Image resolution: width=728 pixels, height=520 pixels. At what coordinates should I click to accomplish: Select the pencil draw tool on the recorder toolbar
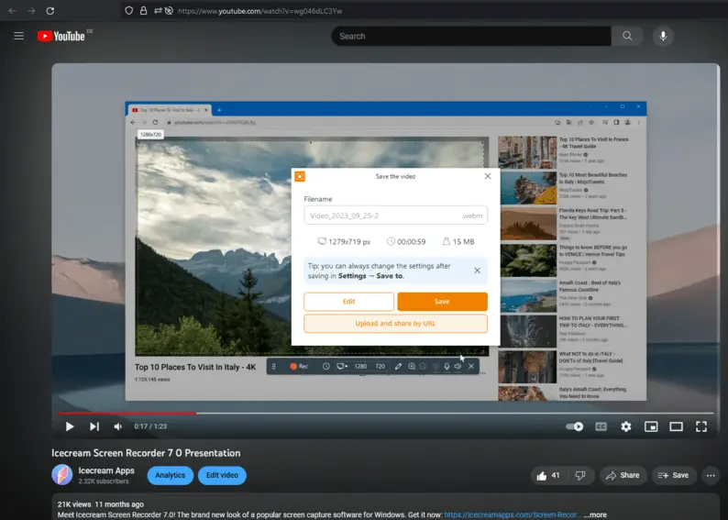click(398, 366)
